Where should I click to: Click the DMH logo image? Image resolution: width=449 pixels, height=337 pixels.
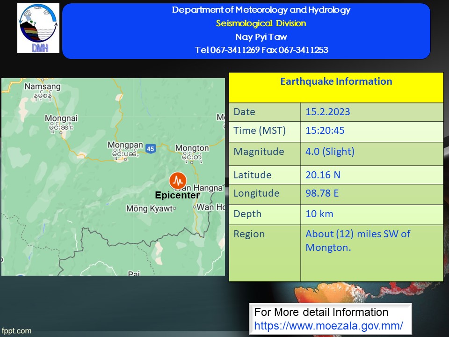(x=38, y=28)
